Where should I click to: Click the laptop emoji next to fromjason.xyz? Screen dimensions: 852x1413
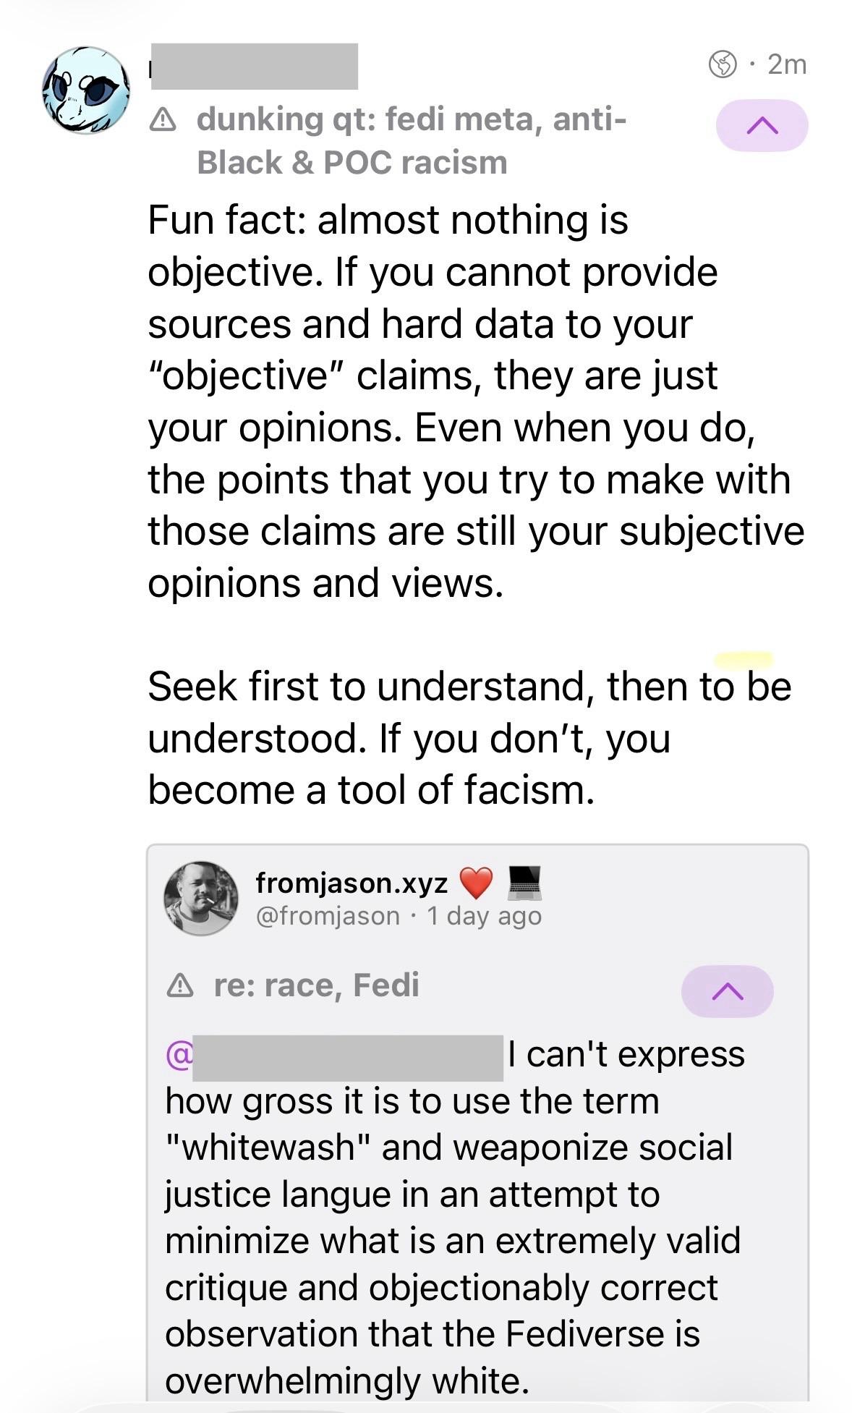click(524, 883)
